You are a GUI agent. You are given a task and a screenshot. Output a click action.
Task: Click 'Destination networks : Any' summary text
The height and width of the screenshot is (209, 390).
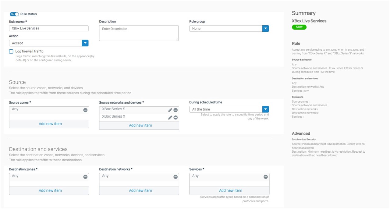point(308,87)
